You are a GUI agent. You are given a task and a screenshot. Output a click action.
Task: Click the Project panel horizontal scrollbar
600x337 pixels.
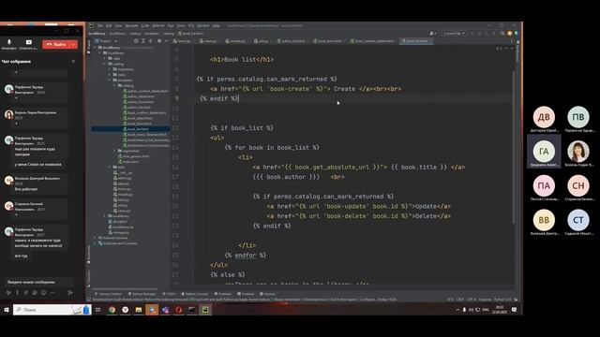[x=125, y=289]
